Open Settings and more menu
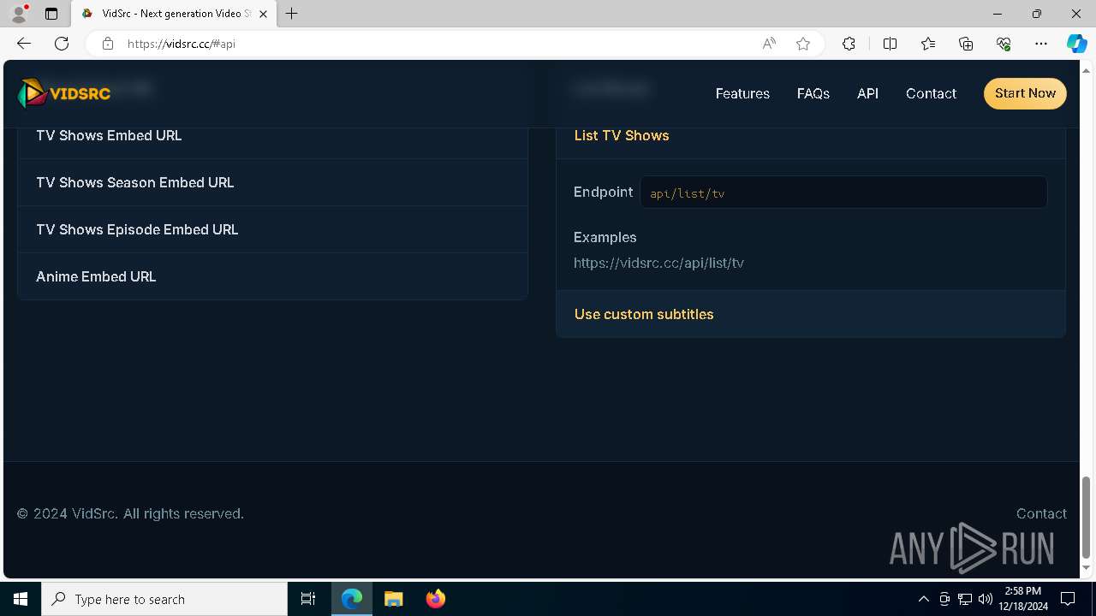The image size is (1096, 616). click(1041, 44)
